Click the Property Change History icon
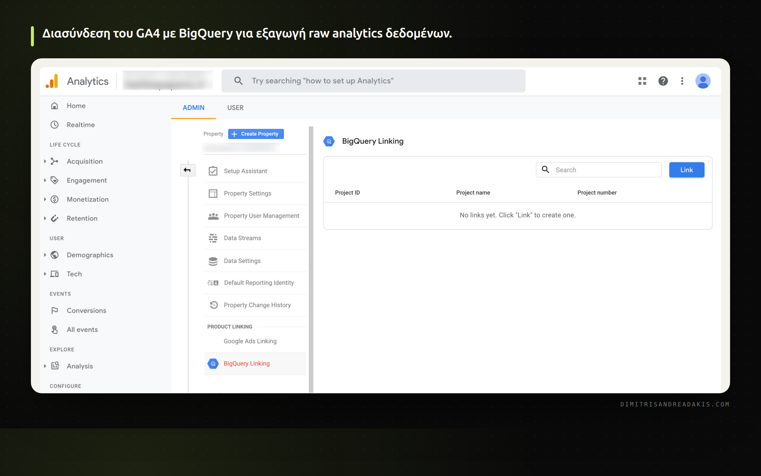This screenshot has width=761, height=476. click(214, 305)
